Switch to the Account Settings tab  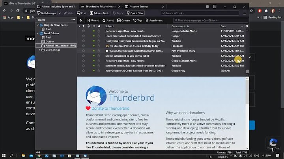click(139, 7)
